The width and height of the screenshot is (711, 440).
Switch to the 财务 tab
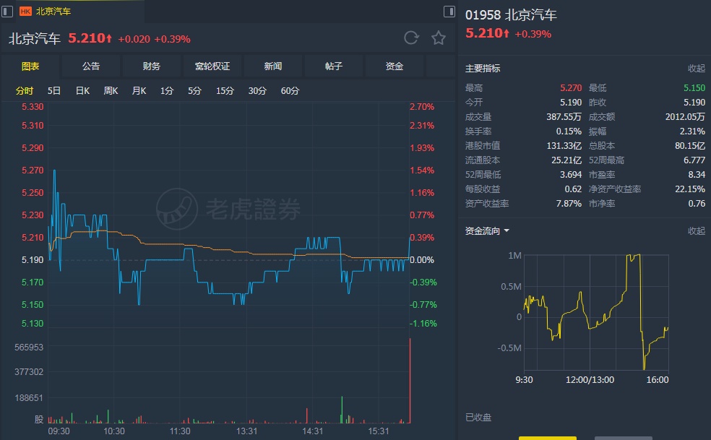tap(152, 66)
